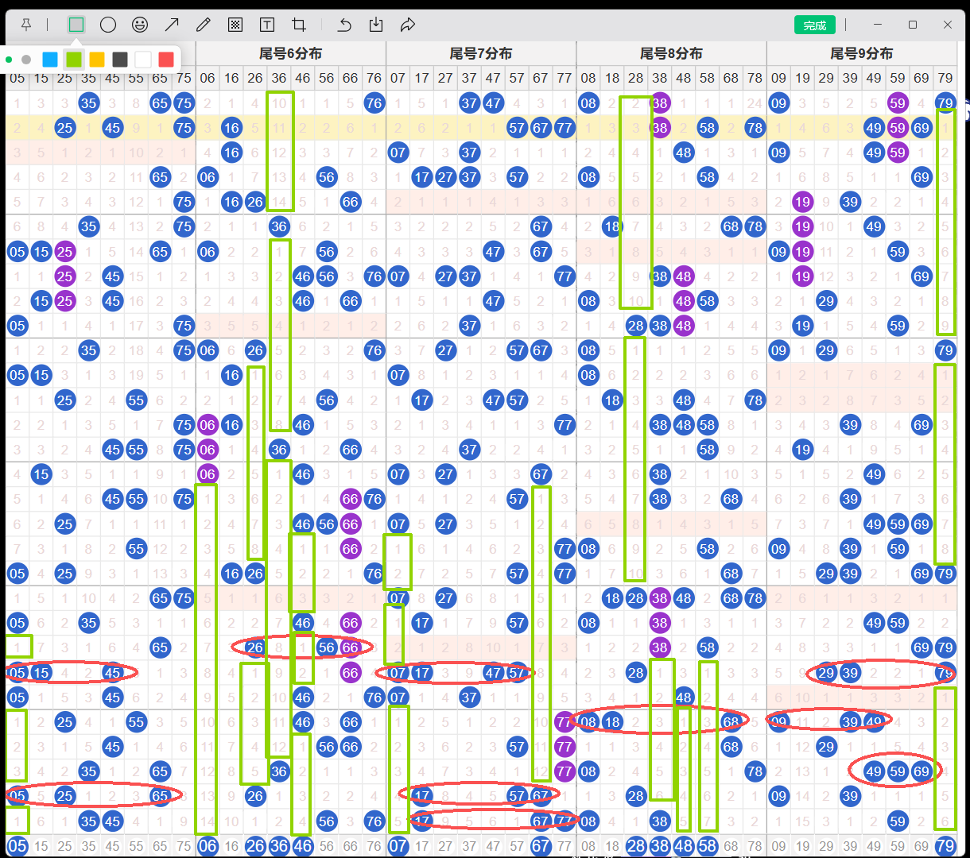The height and width of the screenshot is (858, 970).
Task: Select the mosaic blur tool
Action: (235, 25)
